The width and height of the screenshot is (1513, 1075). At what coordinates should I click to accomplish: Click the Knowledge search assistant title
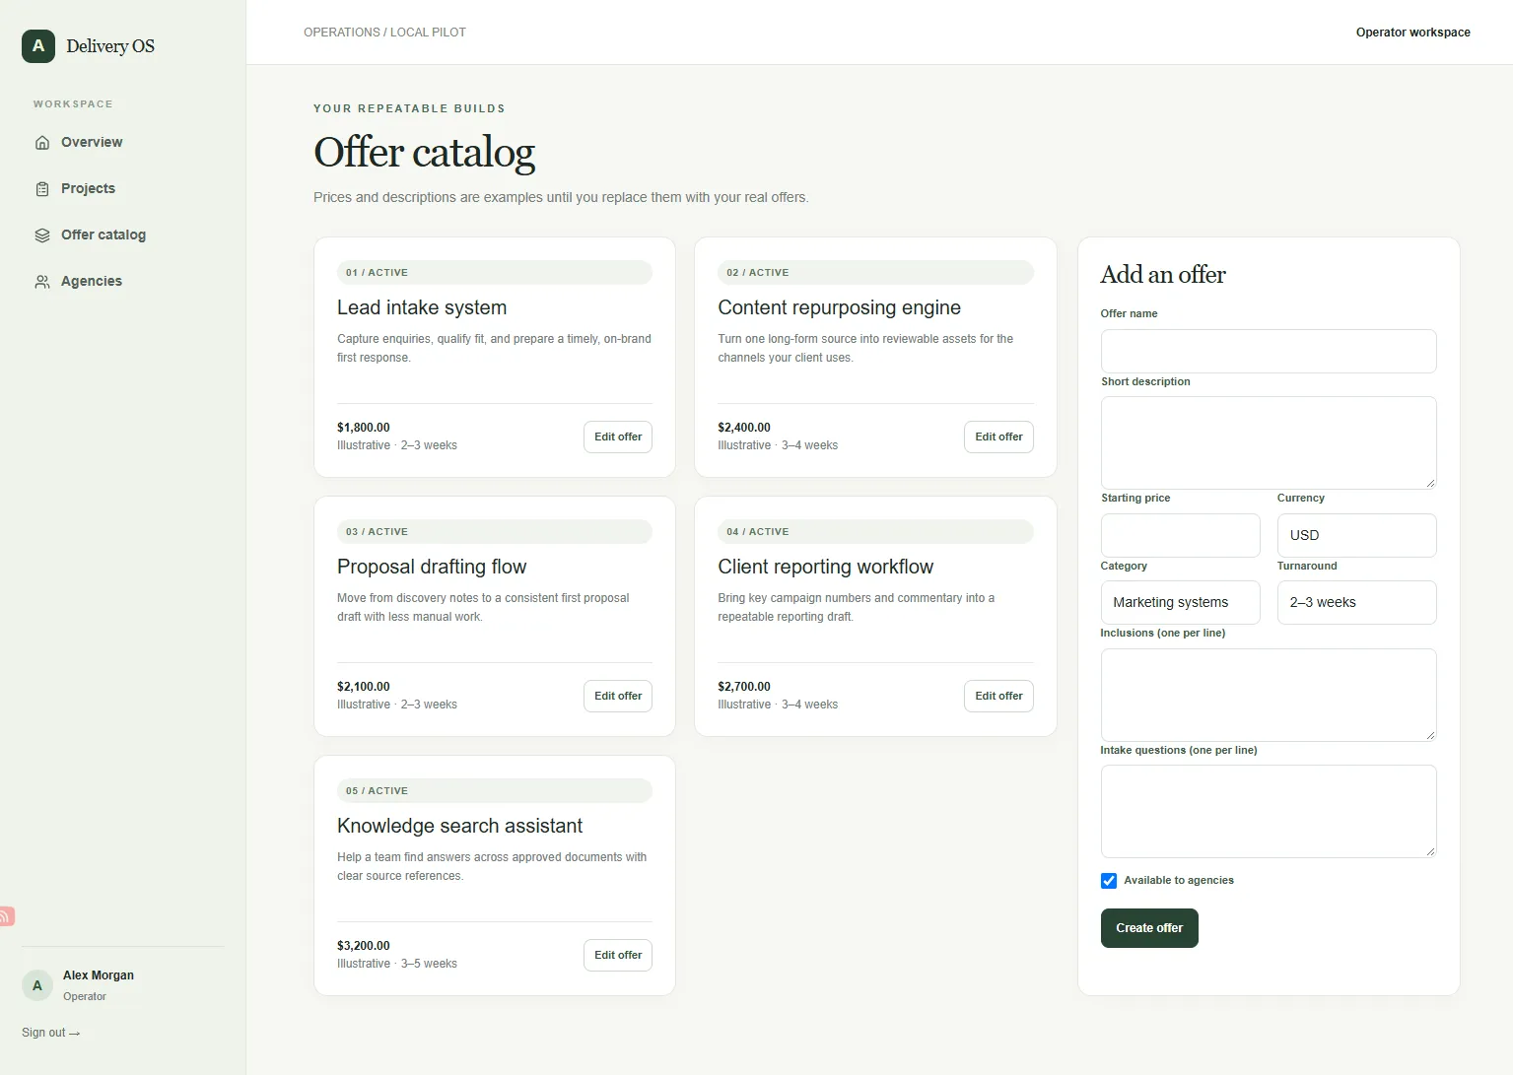(x=459, y=826)
